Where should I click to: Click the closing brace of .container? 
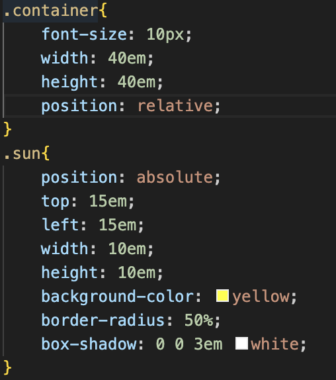[x=7, y=129]
